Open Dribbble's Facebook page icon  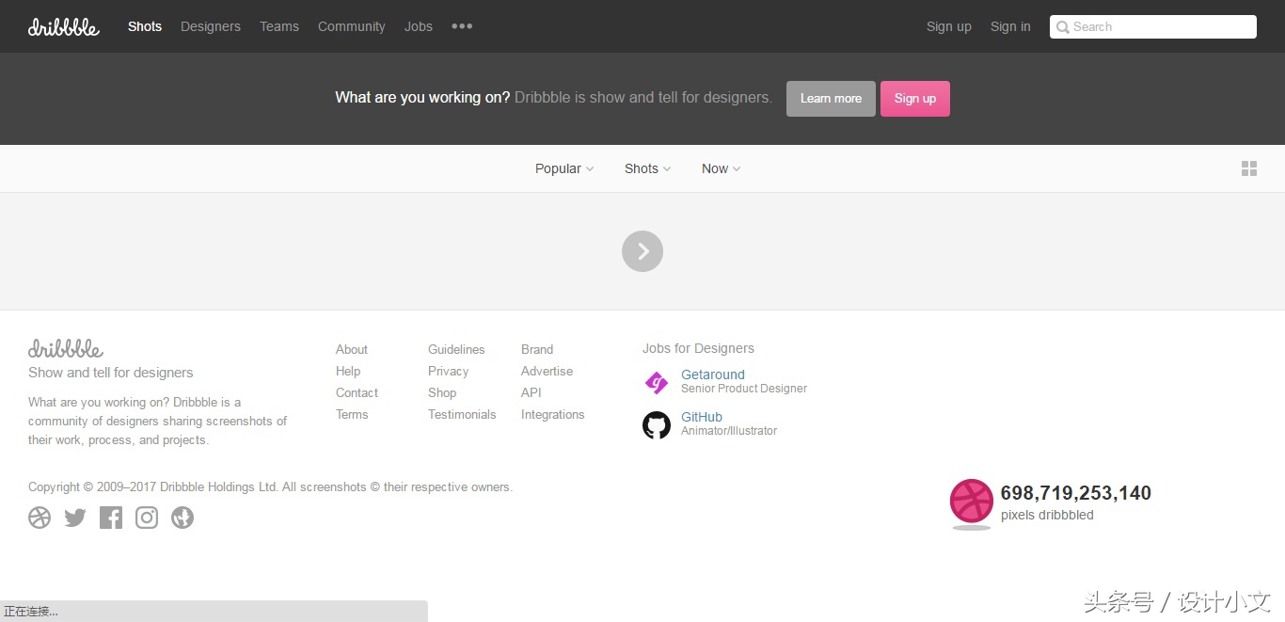tap(111, 518)
